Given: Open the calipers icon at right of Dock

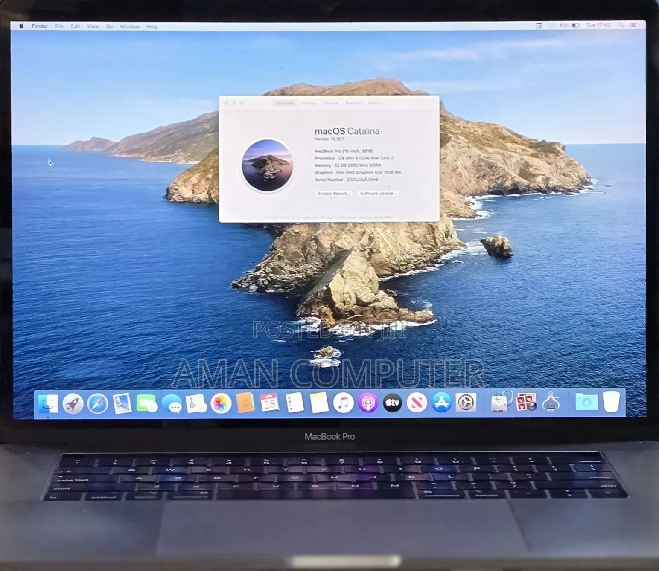Looking at the screenshot, I should tap(551, 402).
